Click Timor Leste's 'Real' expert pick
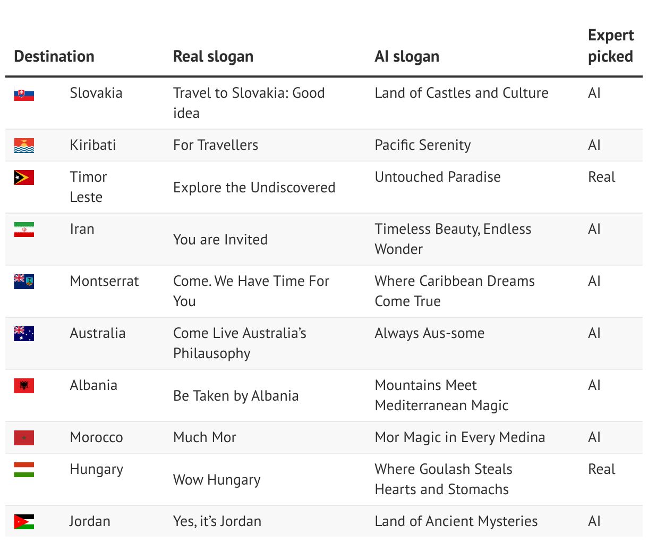This screenshot has height=542, width=648. click(x=602, y=177)
